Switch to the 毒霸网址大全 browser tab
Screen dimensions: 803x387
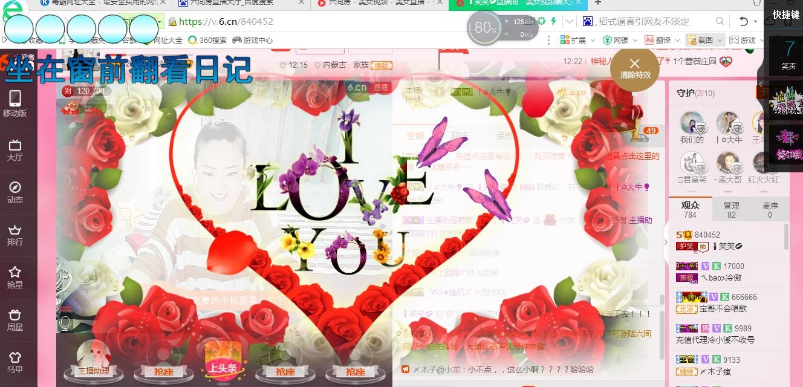(x=104, y=3)
